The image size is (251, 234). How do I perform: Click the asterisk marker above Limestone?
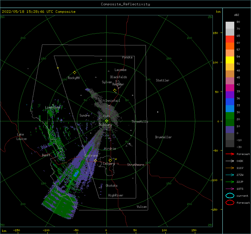[53, 105]
